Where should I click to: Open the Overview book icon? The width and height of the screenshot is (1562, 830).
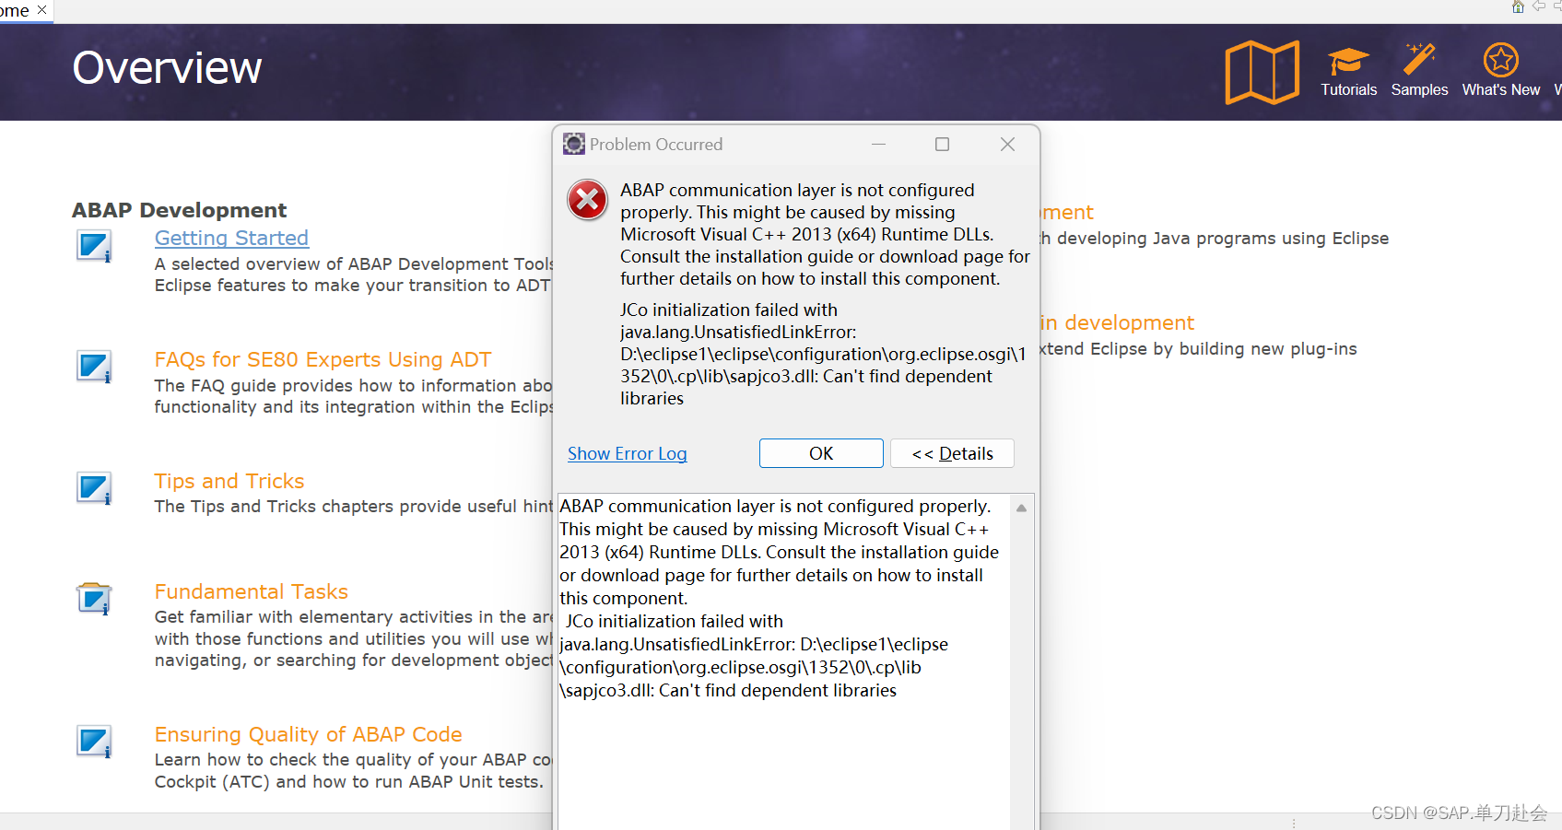1263,72
